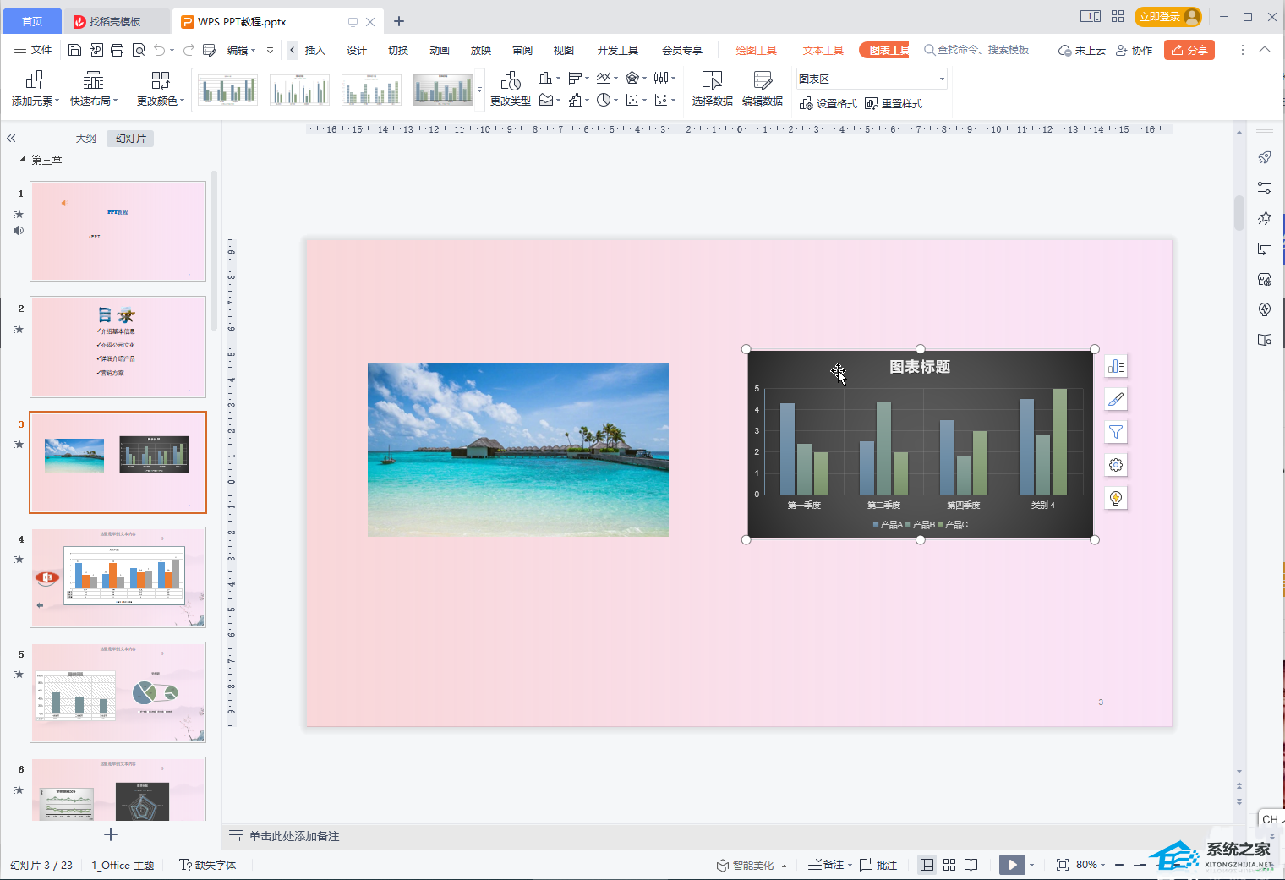Click the Print icon in quick toolbar
This screenshot has width=1285, height=880.
coord(117,50)
